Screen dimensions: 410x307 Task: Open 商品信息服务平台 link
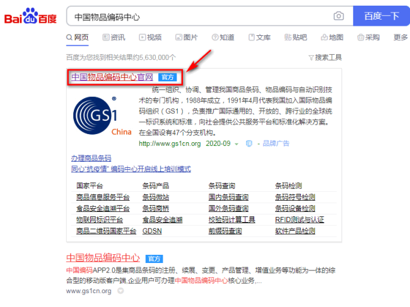103,197
